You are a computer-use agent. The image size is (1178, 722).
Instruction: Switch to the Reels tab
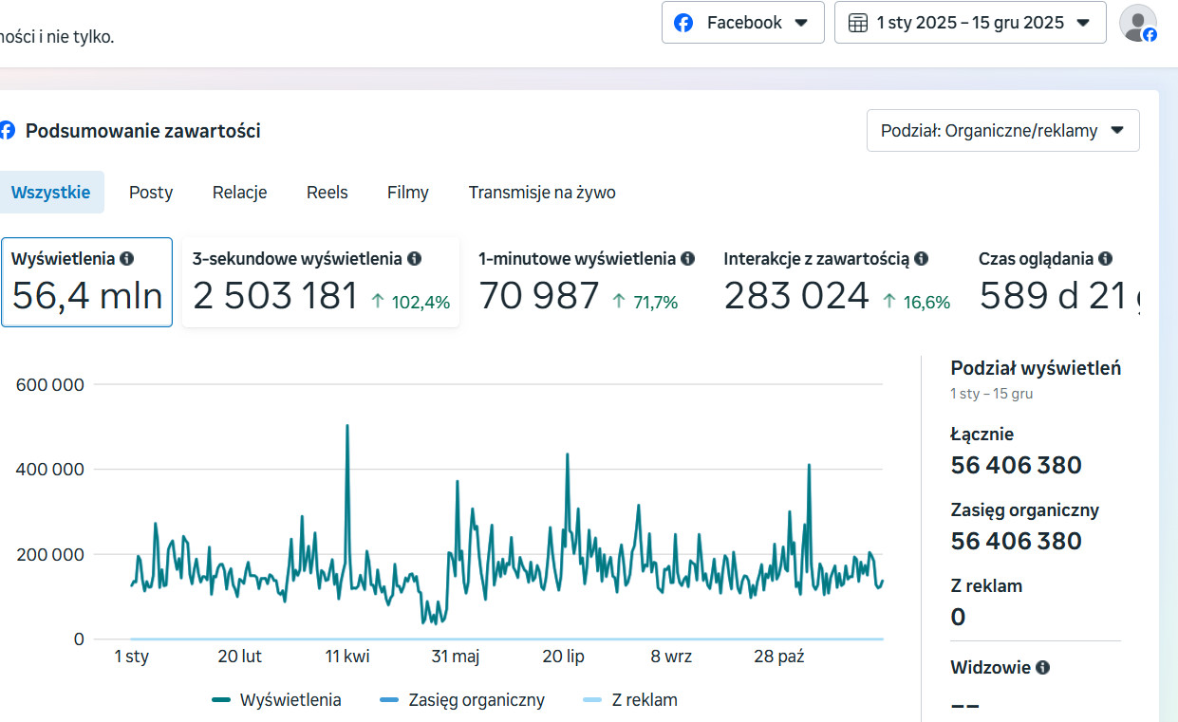click(x=327, y=192)
